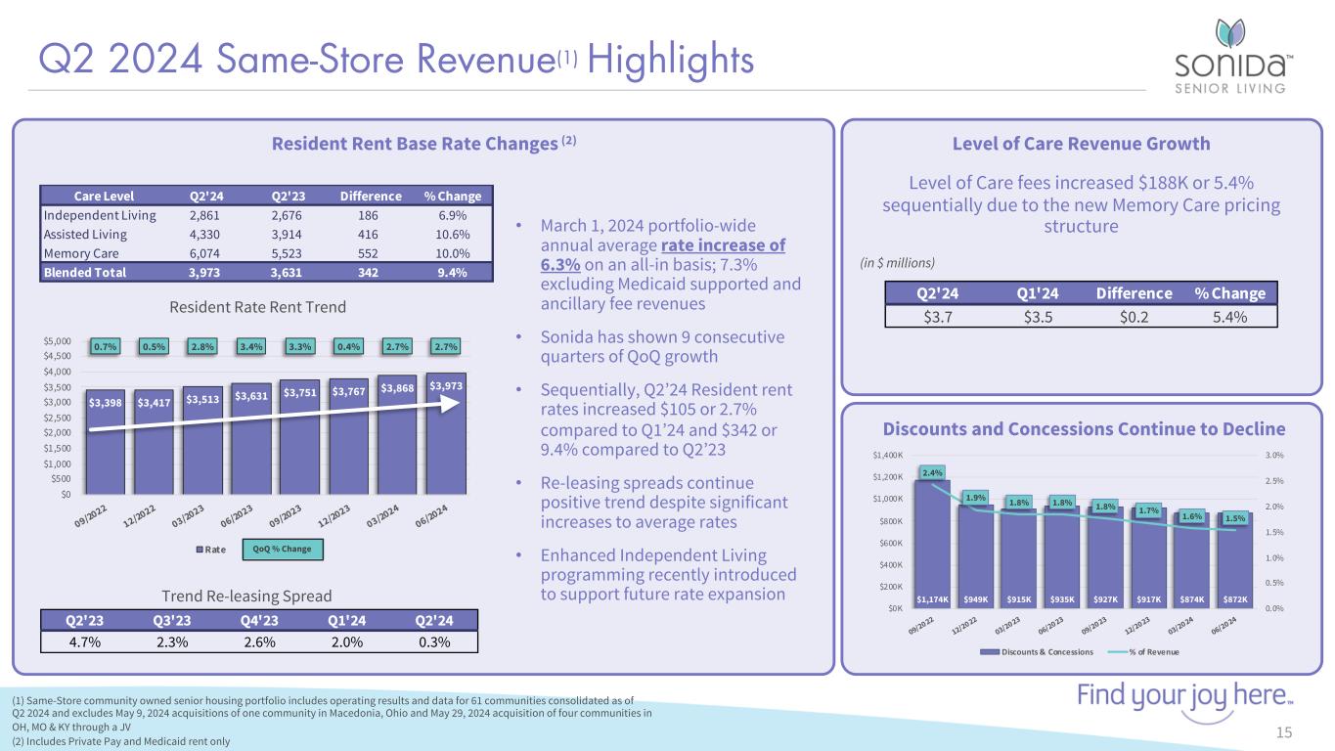This screenshot has width=1335, height=751.
Task: Click the 2.4% of revenue data label
Action: (932, 473)
